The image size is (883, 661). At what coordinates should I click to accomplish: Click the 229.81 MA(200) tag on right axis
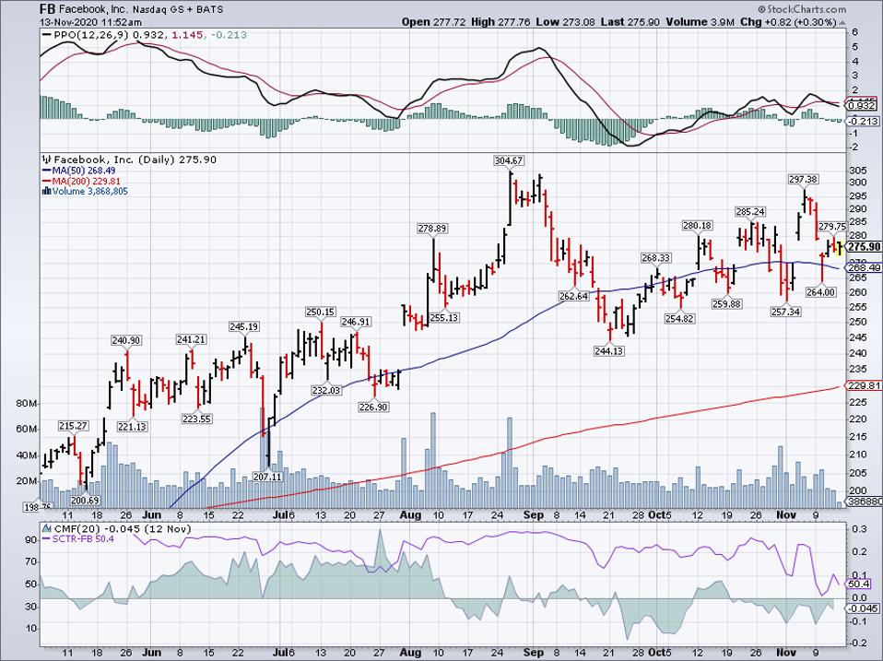[x=864, y=385]
